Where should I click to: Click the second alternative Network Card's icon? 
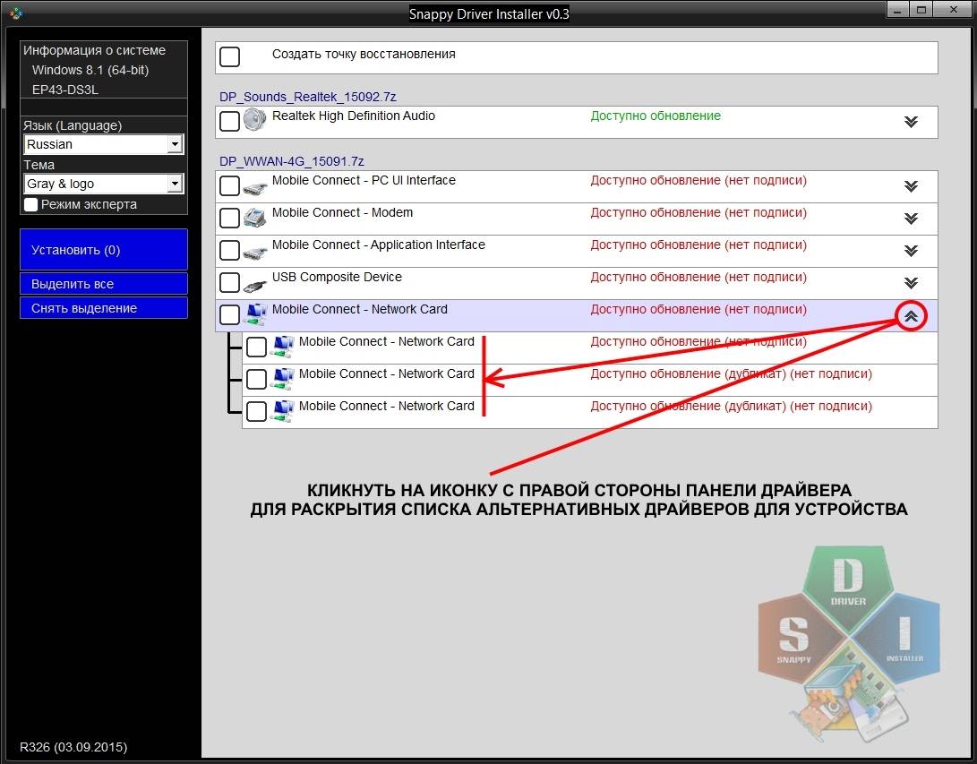(x=282, y=378)
